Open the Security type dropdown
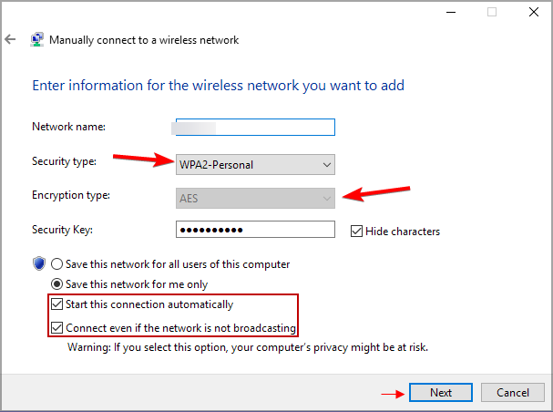Viewport: 553px width, 412px height. [x=255, y=165]
